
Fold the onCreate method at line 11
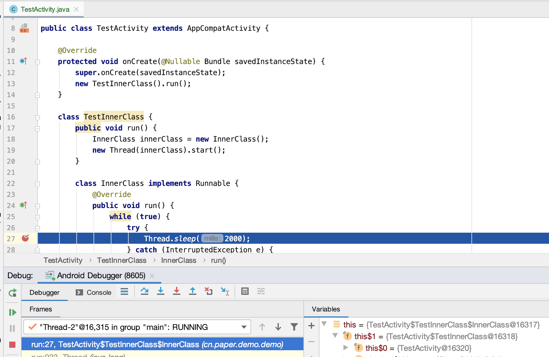coord(38,62)
